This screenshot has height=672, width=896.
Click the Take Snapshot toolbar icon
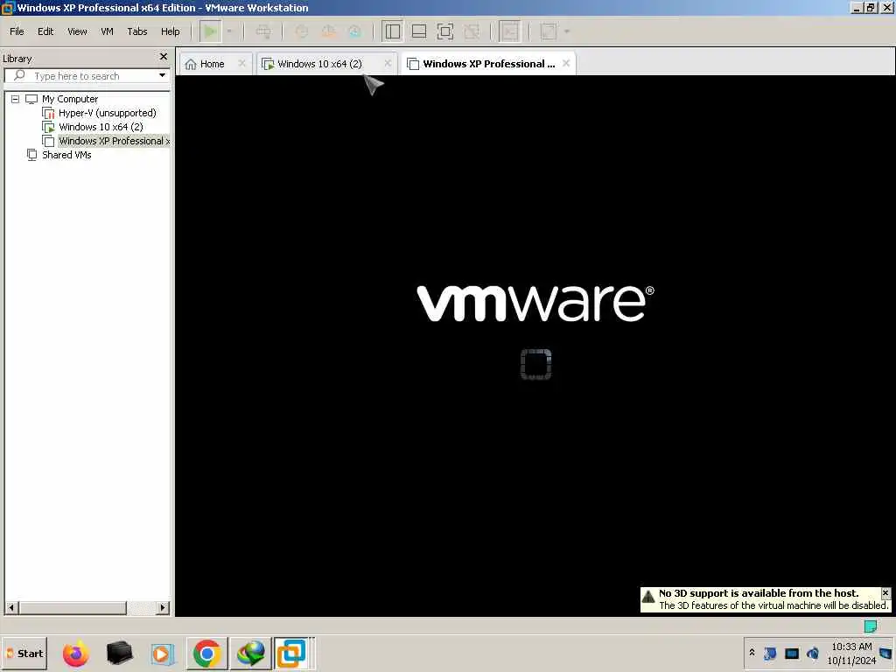pos(301,31)
